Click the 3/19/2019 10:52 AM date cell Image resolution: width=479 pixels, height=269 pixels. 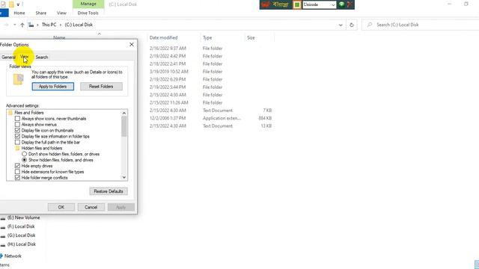click(x=168, y=72)
